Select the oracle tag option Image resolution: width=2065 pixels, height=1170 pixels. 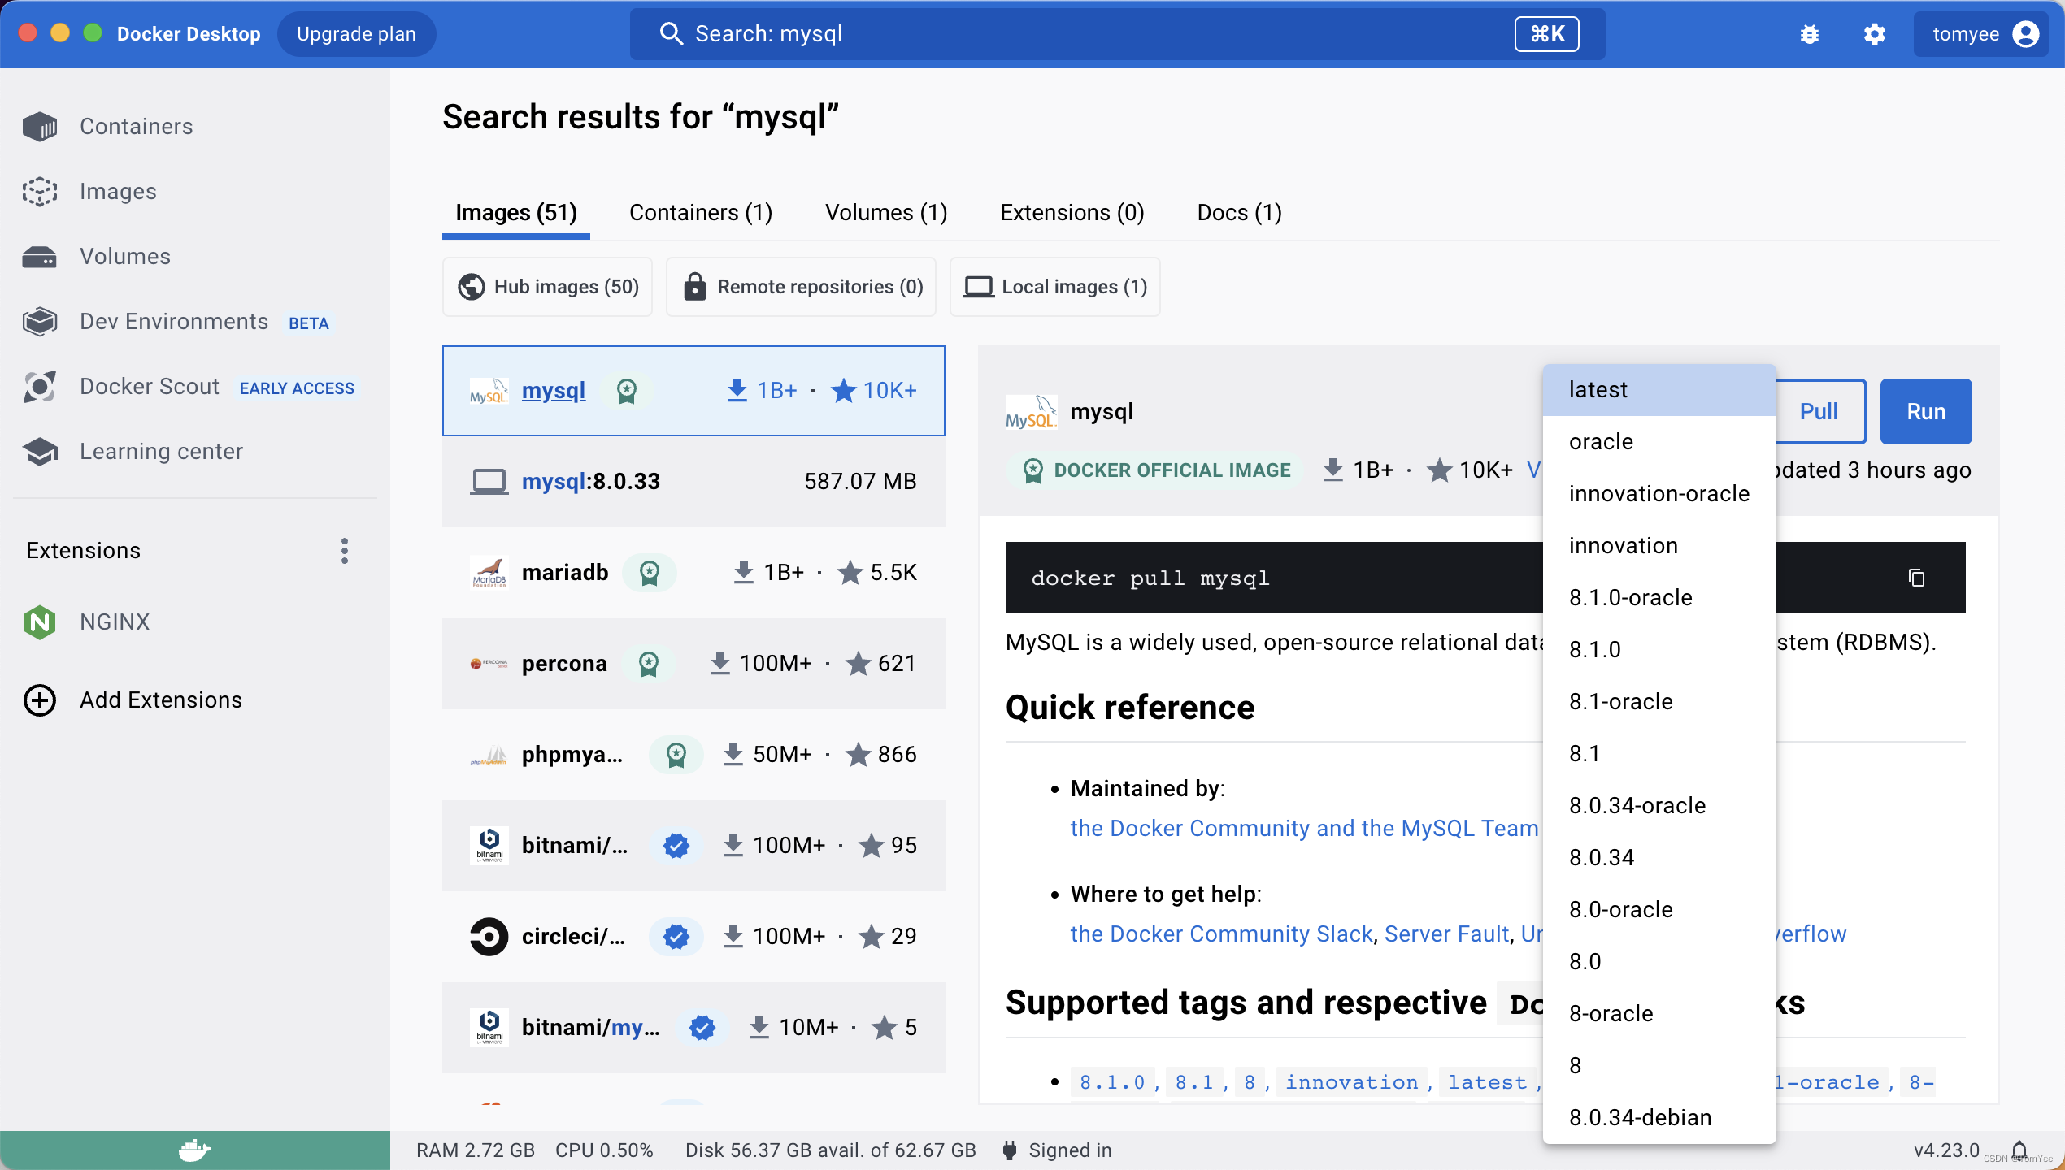click(x=1659, y=441)
